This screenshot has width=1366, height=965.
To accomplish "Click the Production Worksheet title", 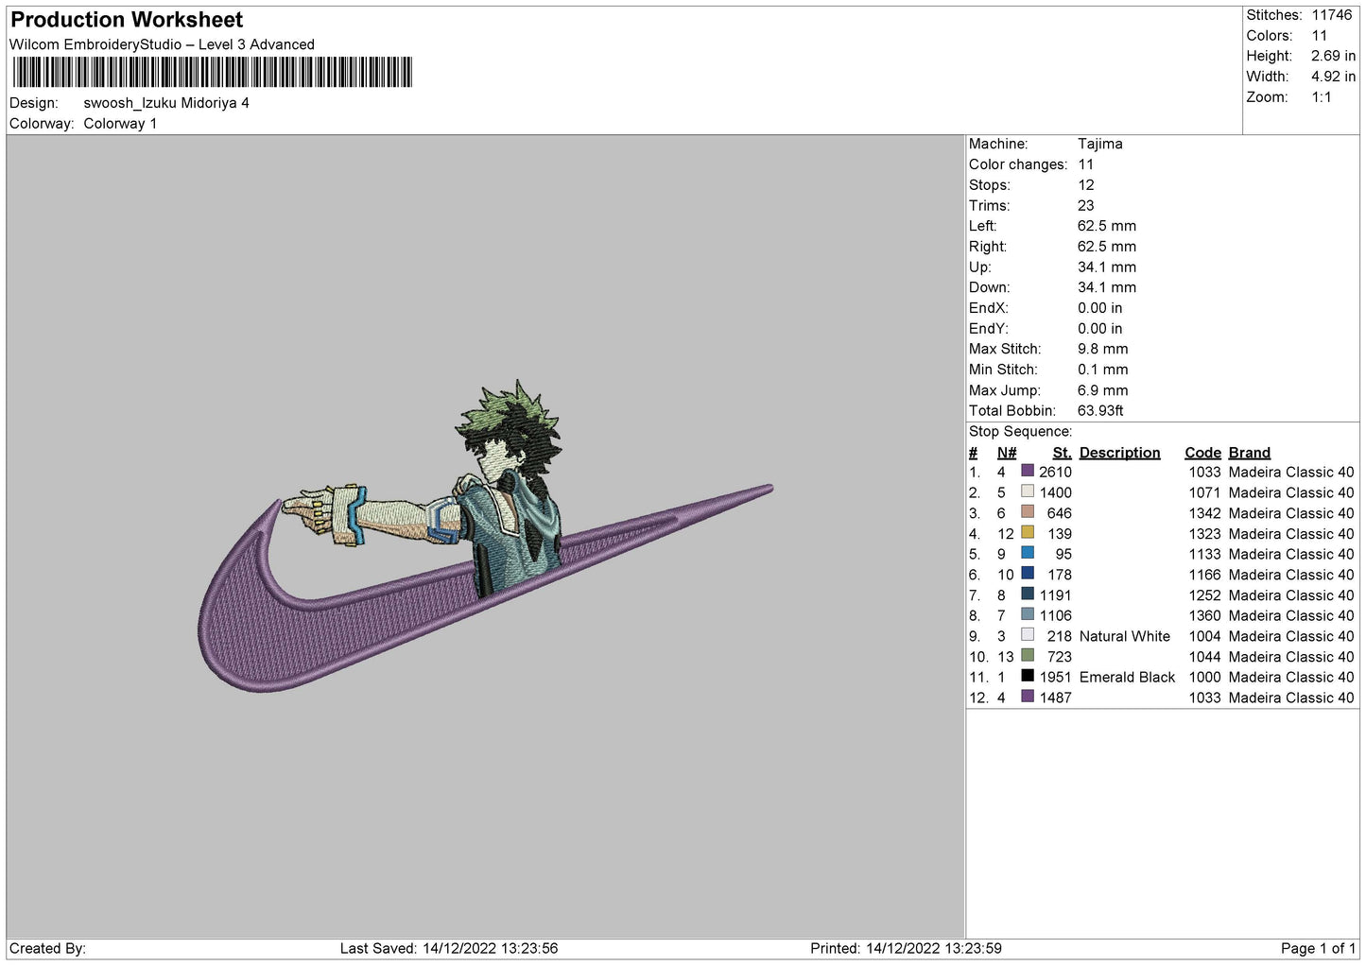I will click(x=127, y=20).
